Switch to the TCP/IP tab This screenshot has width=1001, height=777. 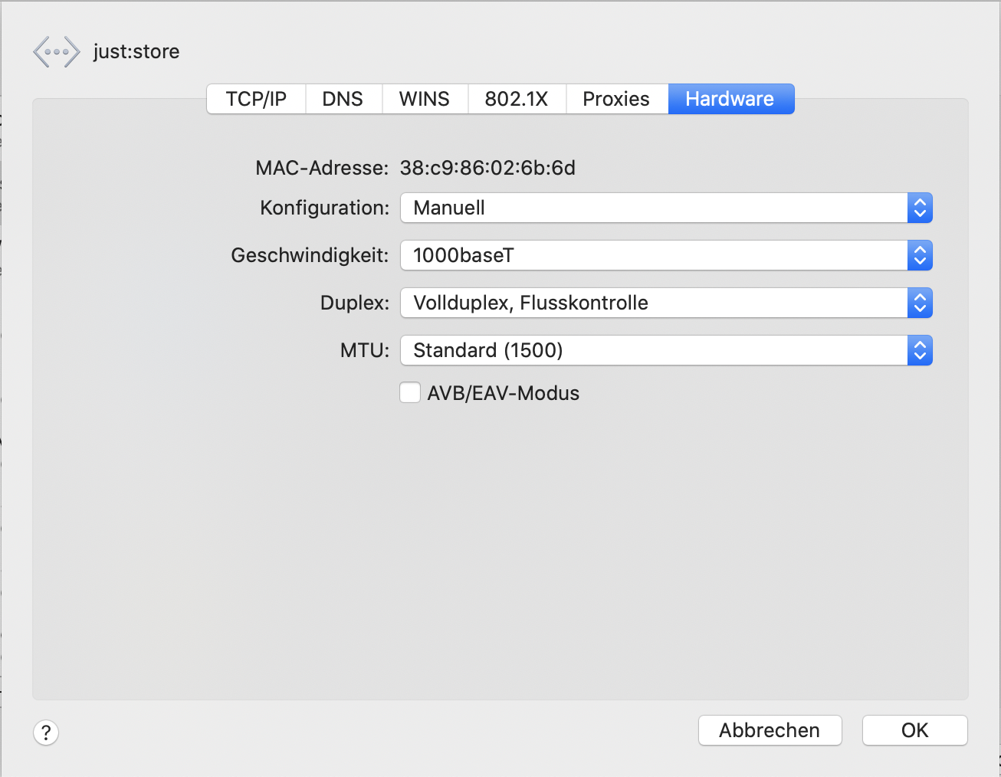tap(256, 99)
